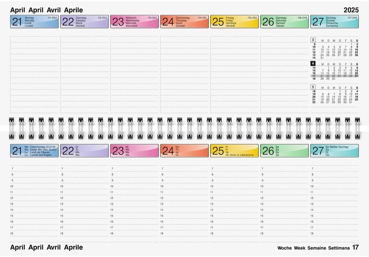369x257 pixels.
Task: Click the upper Samstag 26 green header
Action: click(285, 22)
